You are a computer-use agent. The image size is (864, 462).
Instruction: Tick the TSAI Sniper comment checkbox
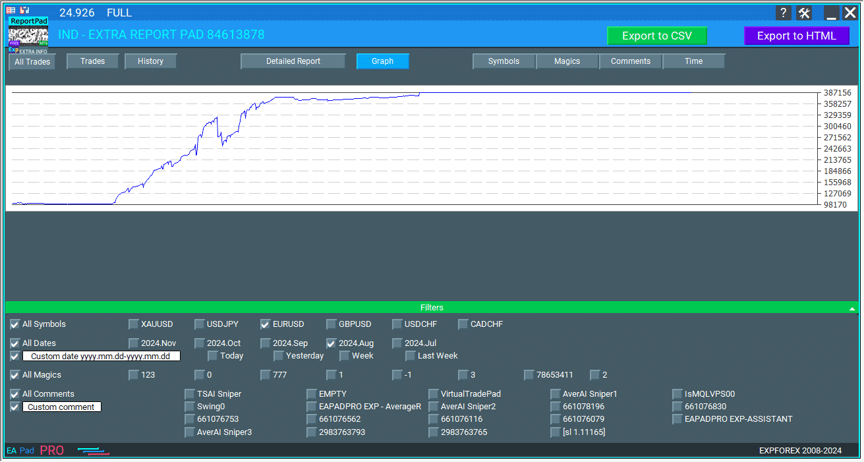point(190,394)
